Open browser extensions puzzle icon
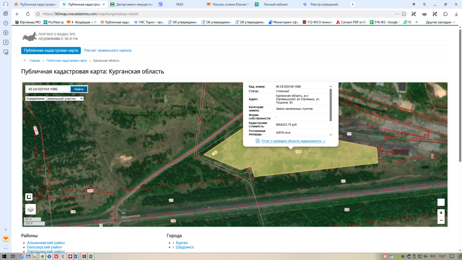The image size is (462, 260). (x=446, y=14)
